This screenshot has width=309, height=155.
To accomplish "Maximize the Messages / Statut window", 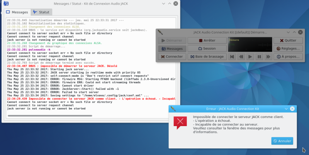I will [170, 3].
